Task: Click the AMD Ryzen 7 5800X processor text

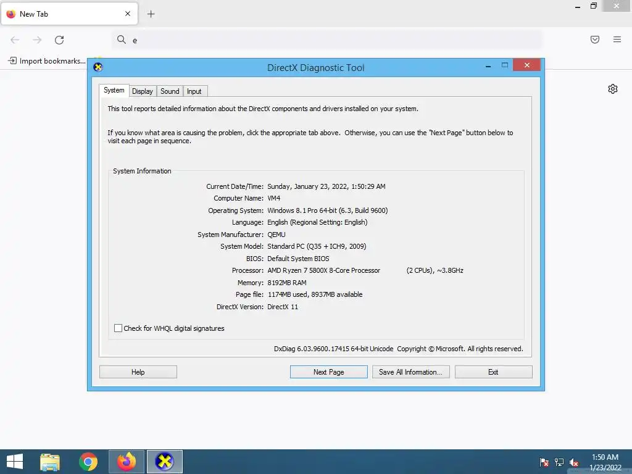Action: (x=323, y=270)
